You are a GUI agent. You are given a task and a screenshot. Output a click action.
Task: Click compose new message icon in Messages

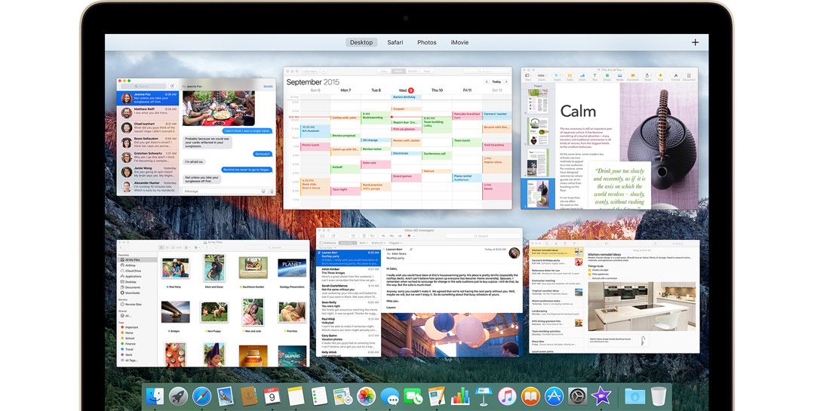pyautogui.click(x=172, y=86)
